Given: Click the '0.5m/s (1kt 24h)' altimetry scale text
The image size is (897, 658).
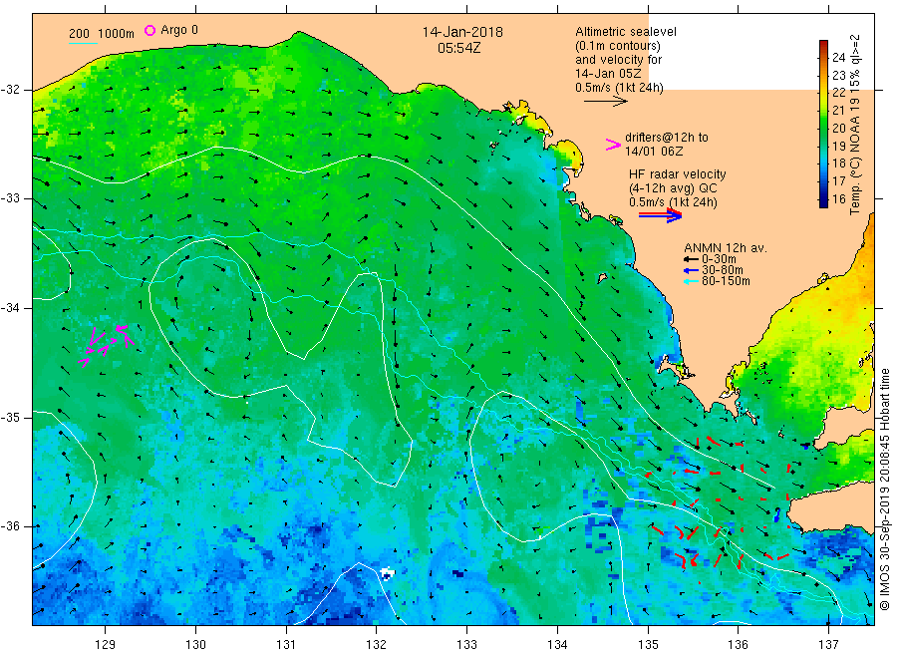Looking at the screenshot, I should tap(619, 88).
